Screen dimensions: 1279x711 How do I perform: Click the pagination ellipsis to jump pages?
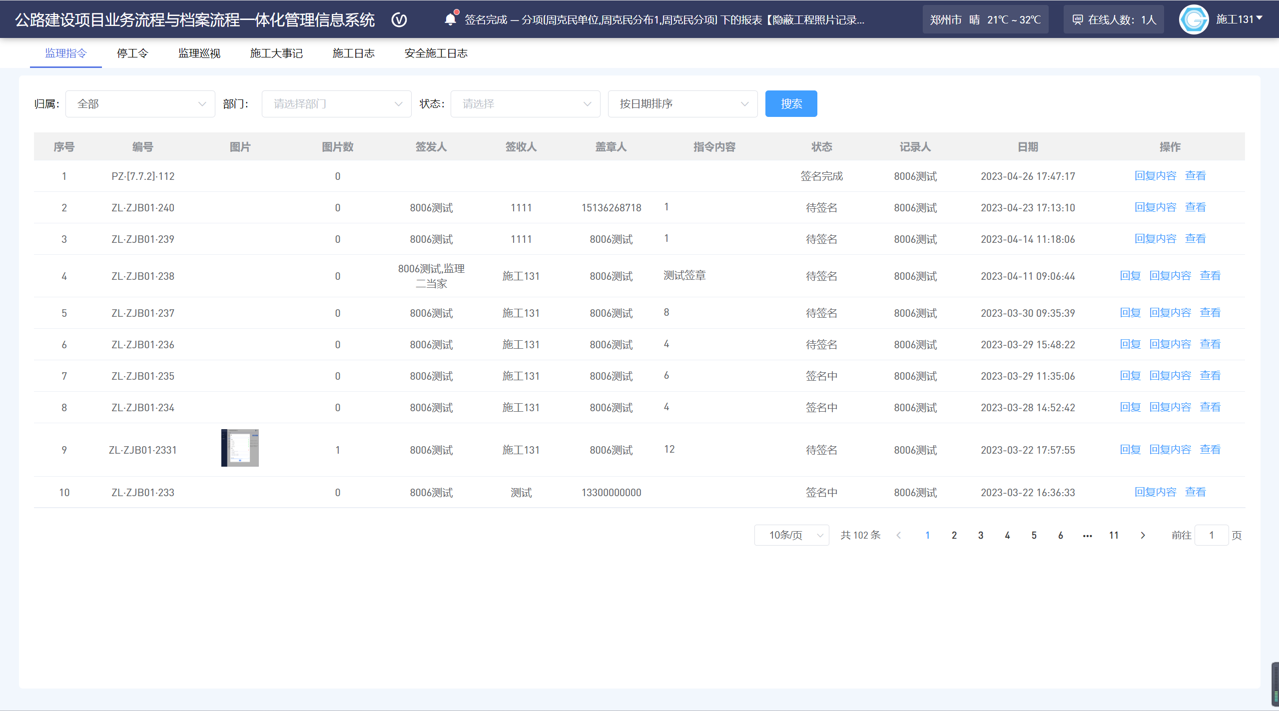point(1088,536)
